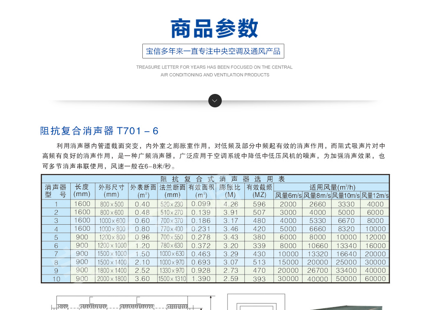This screenshot has height=310, width=434.
Task: Select the 法兰断面 (mm) column header
Action: (172, 191)
